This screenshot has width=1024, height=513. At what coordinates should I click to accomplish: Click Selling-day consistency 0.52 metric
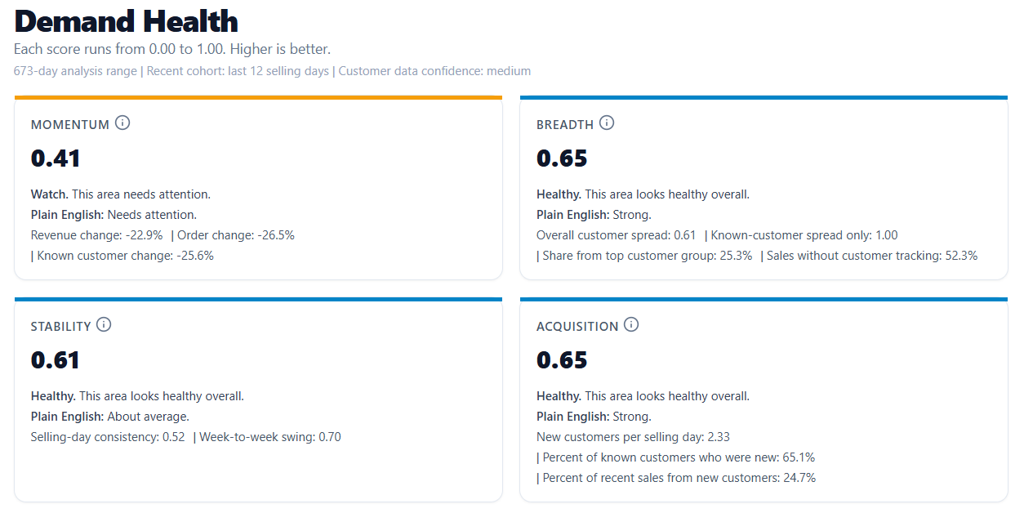click(108, 437)
